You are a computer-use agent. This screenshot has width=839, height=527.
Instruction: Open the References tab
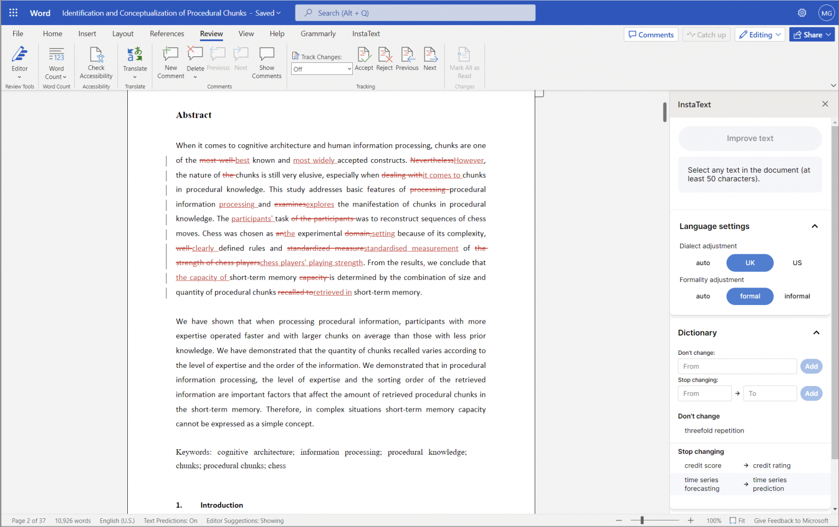point(167,33)
